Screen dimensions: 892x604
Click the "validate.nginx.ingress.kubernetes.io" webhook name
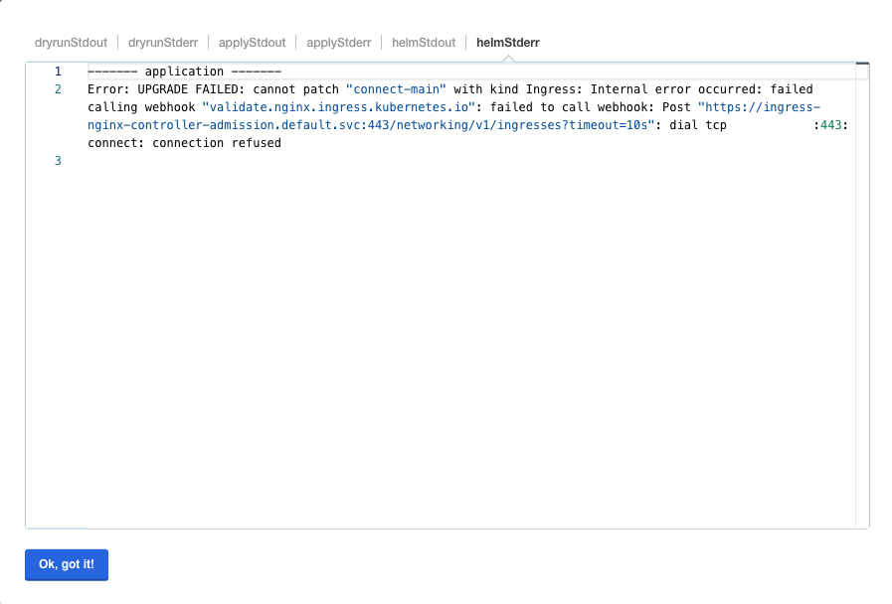(x=338, y=107)
